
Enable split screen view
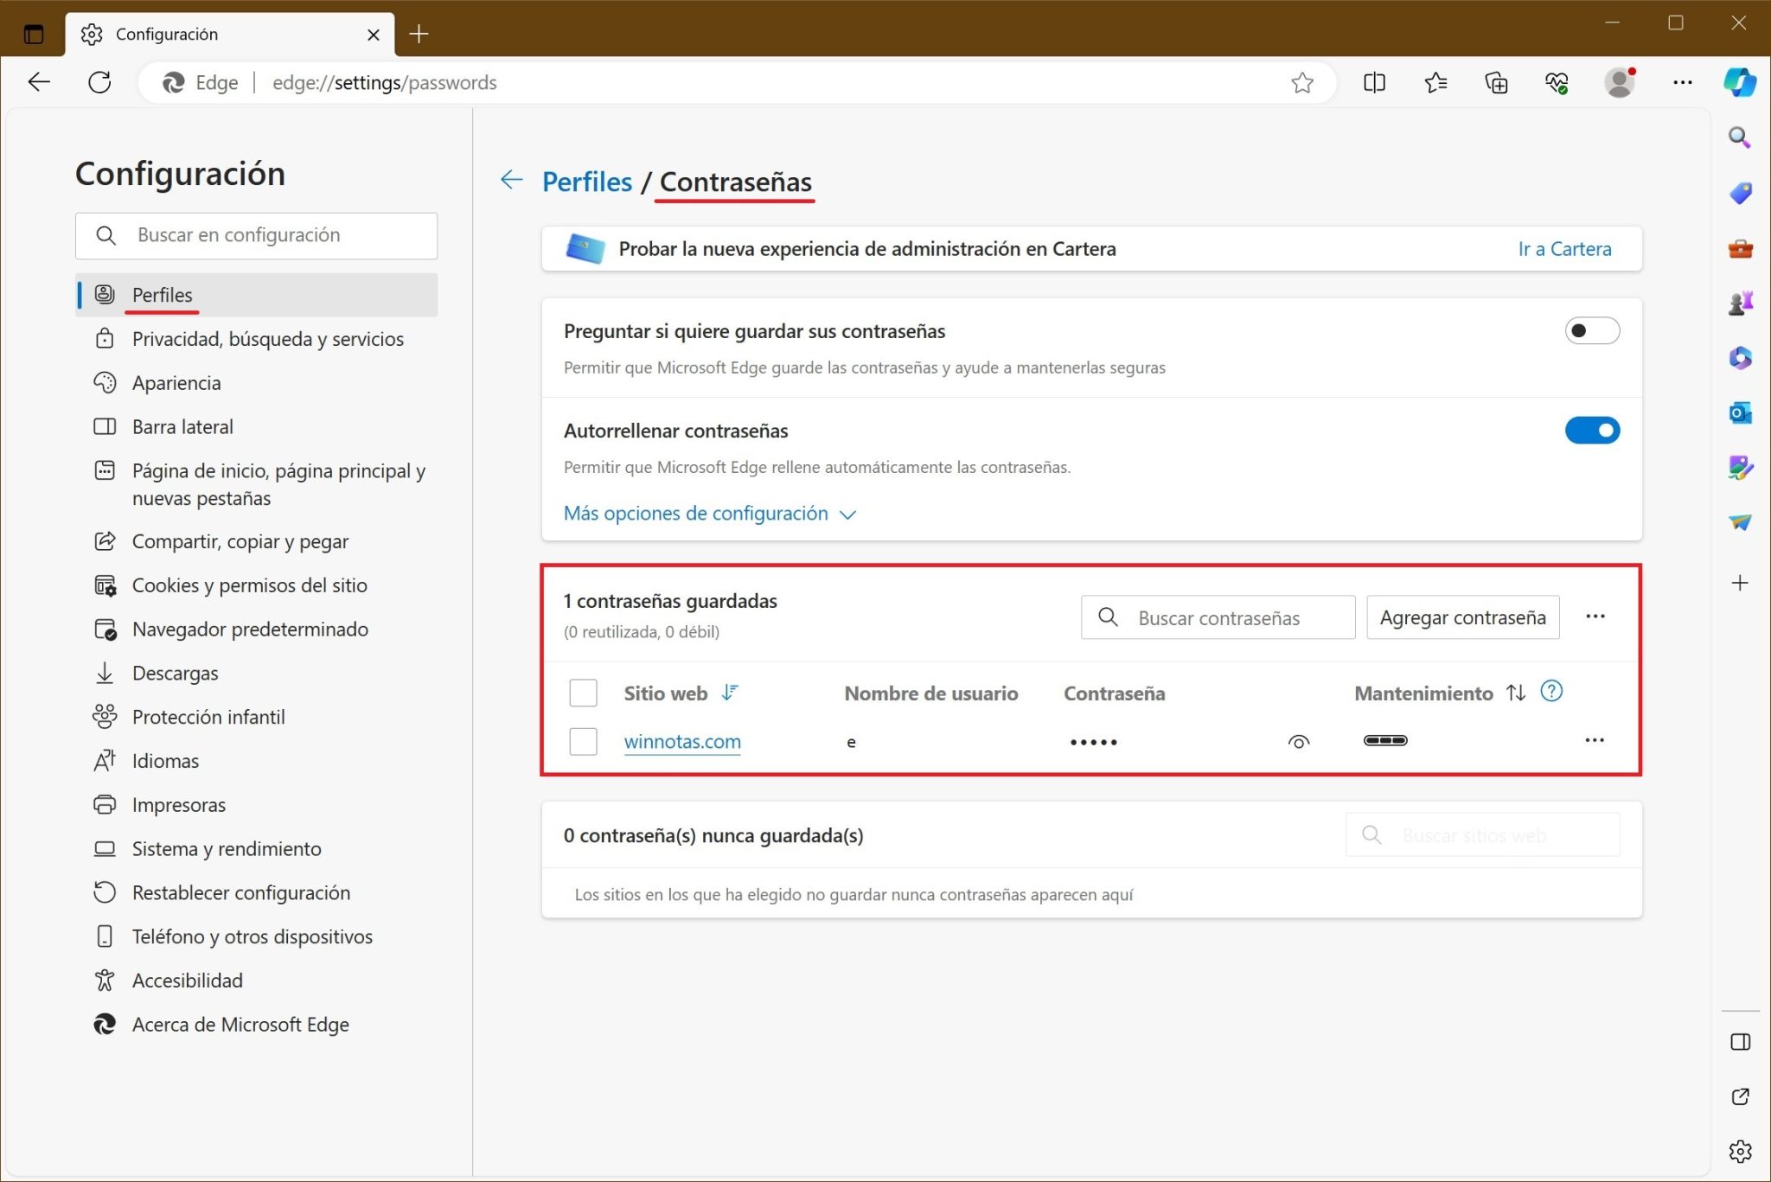[1373, 82]
